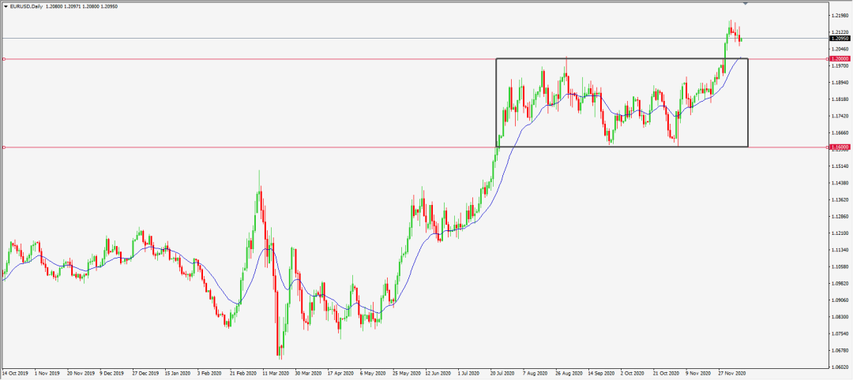Select the black rectangle's left edge
Viewport: 853px width, 380px height.
[496, 102]
